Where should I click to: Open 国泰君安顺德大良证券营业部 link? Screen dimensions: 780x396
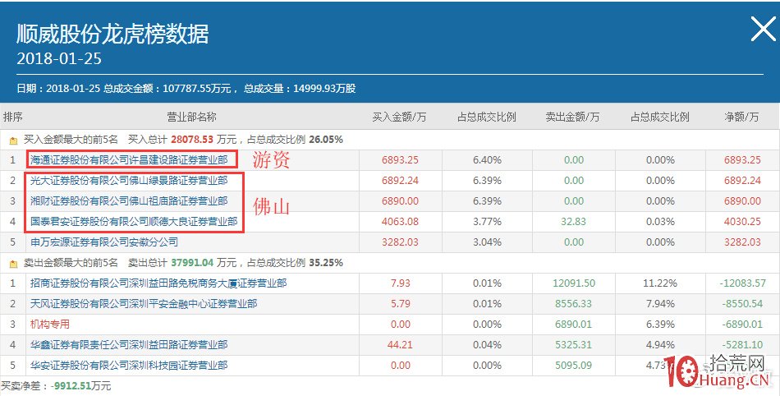click(x=134, y=221)
